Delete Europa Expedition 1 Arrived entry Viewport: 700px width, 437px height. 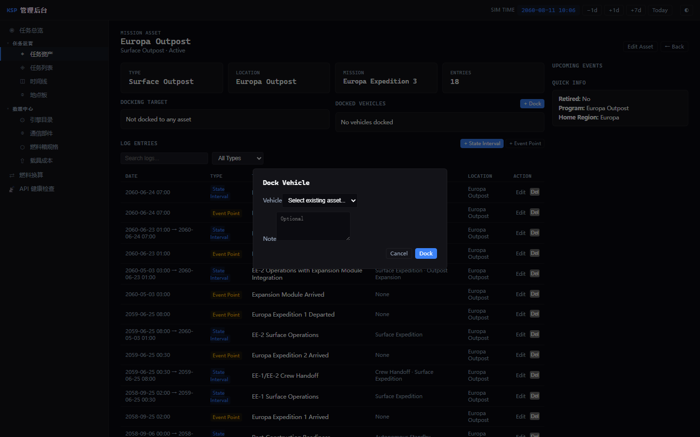click(x=535, y=416)
